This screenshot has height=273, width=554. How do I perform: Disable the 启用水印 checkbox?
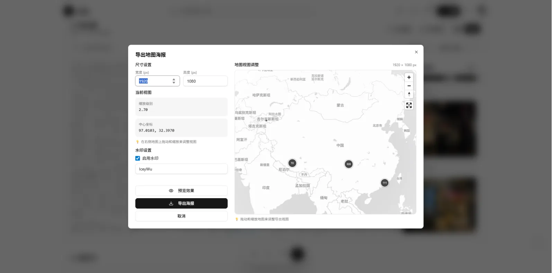(x=137, y=158)
